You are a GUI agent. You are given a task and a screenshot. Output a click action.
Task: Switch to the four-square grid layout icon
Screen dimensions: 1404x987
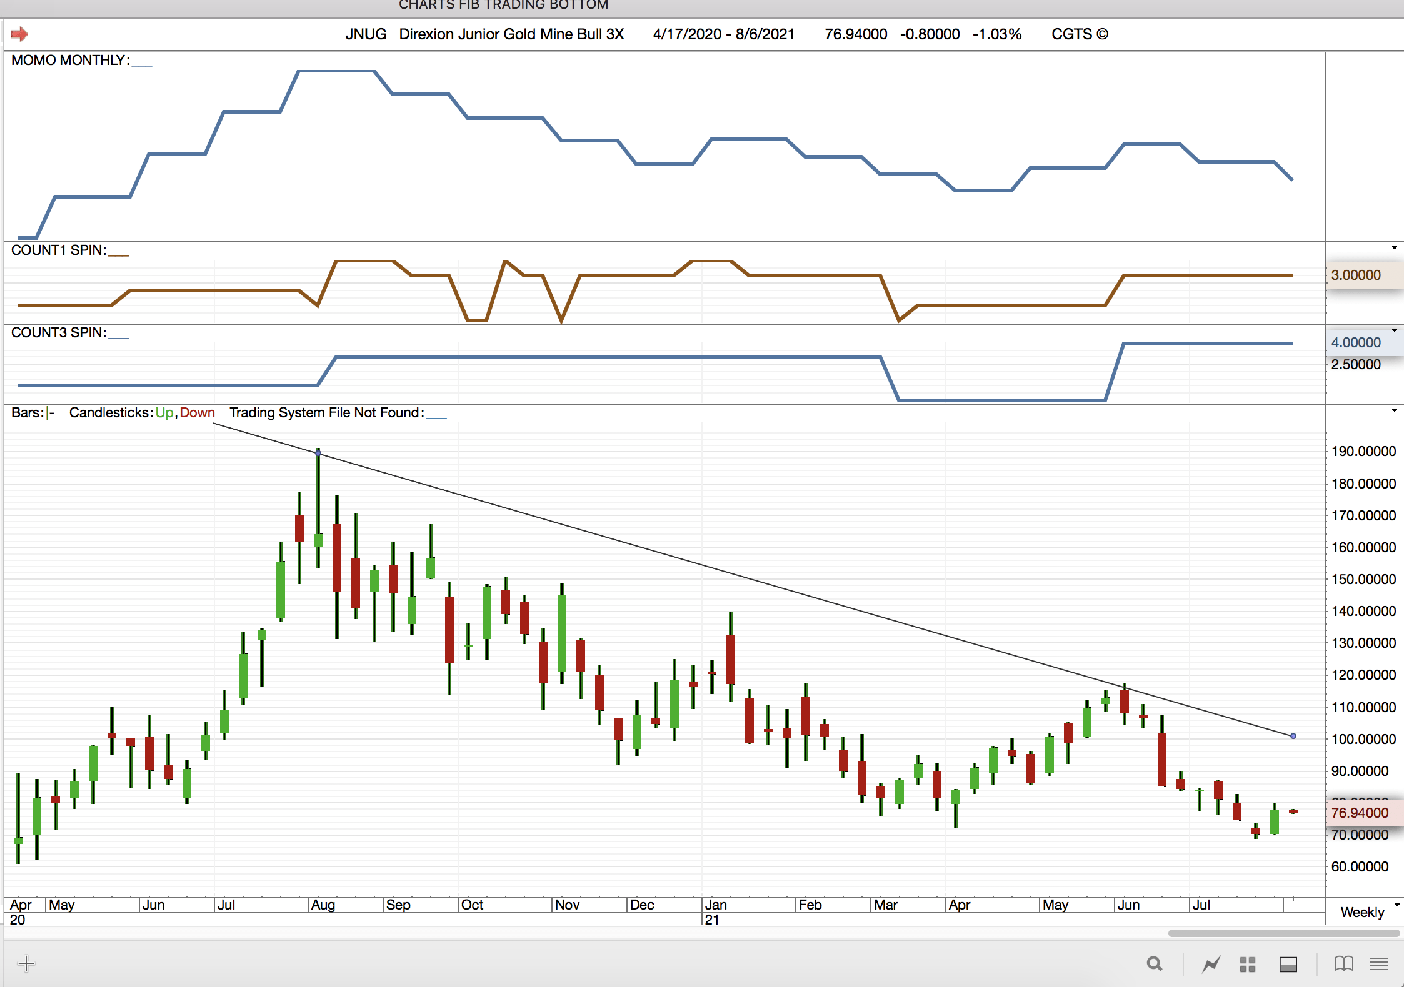tap(1248, 965)
